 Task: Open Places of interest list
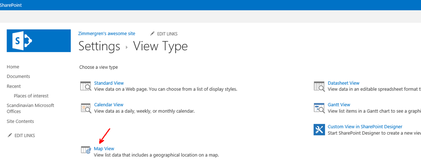(31, 96)
